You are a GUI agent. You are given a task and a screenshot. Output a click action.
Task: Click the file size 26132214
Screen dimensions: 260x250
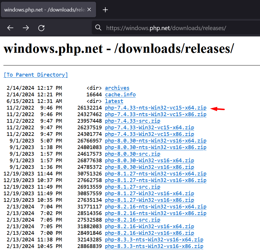pos(89,108)
